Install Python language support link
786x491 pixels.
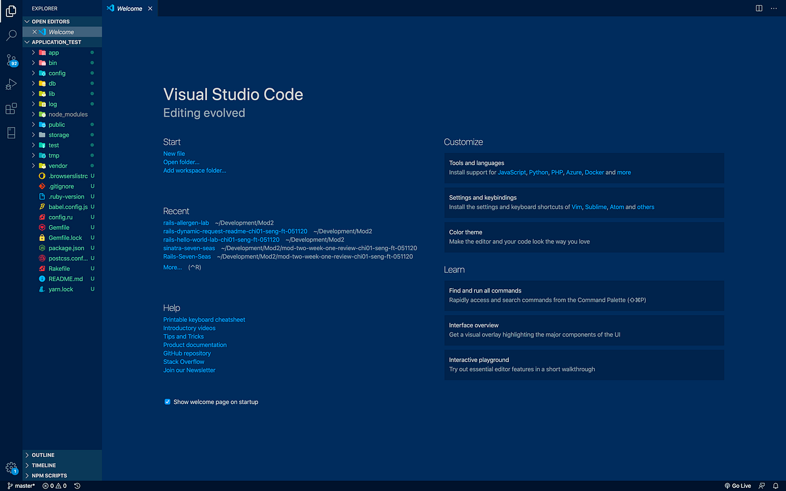tap(538, 173)
